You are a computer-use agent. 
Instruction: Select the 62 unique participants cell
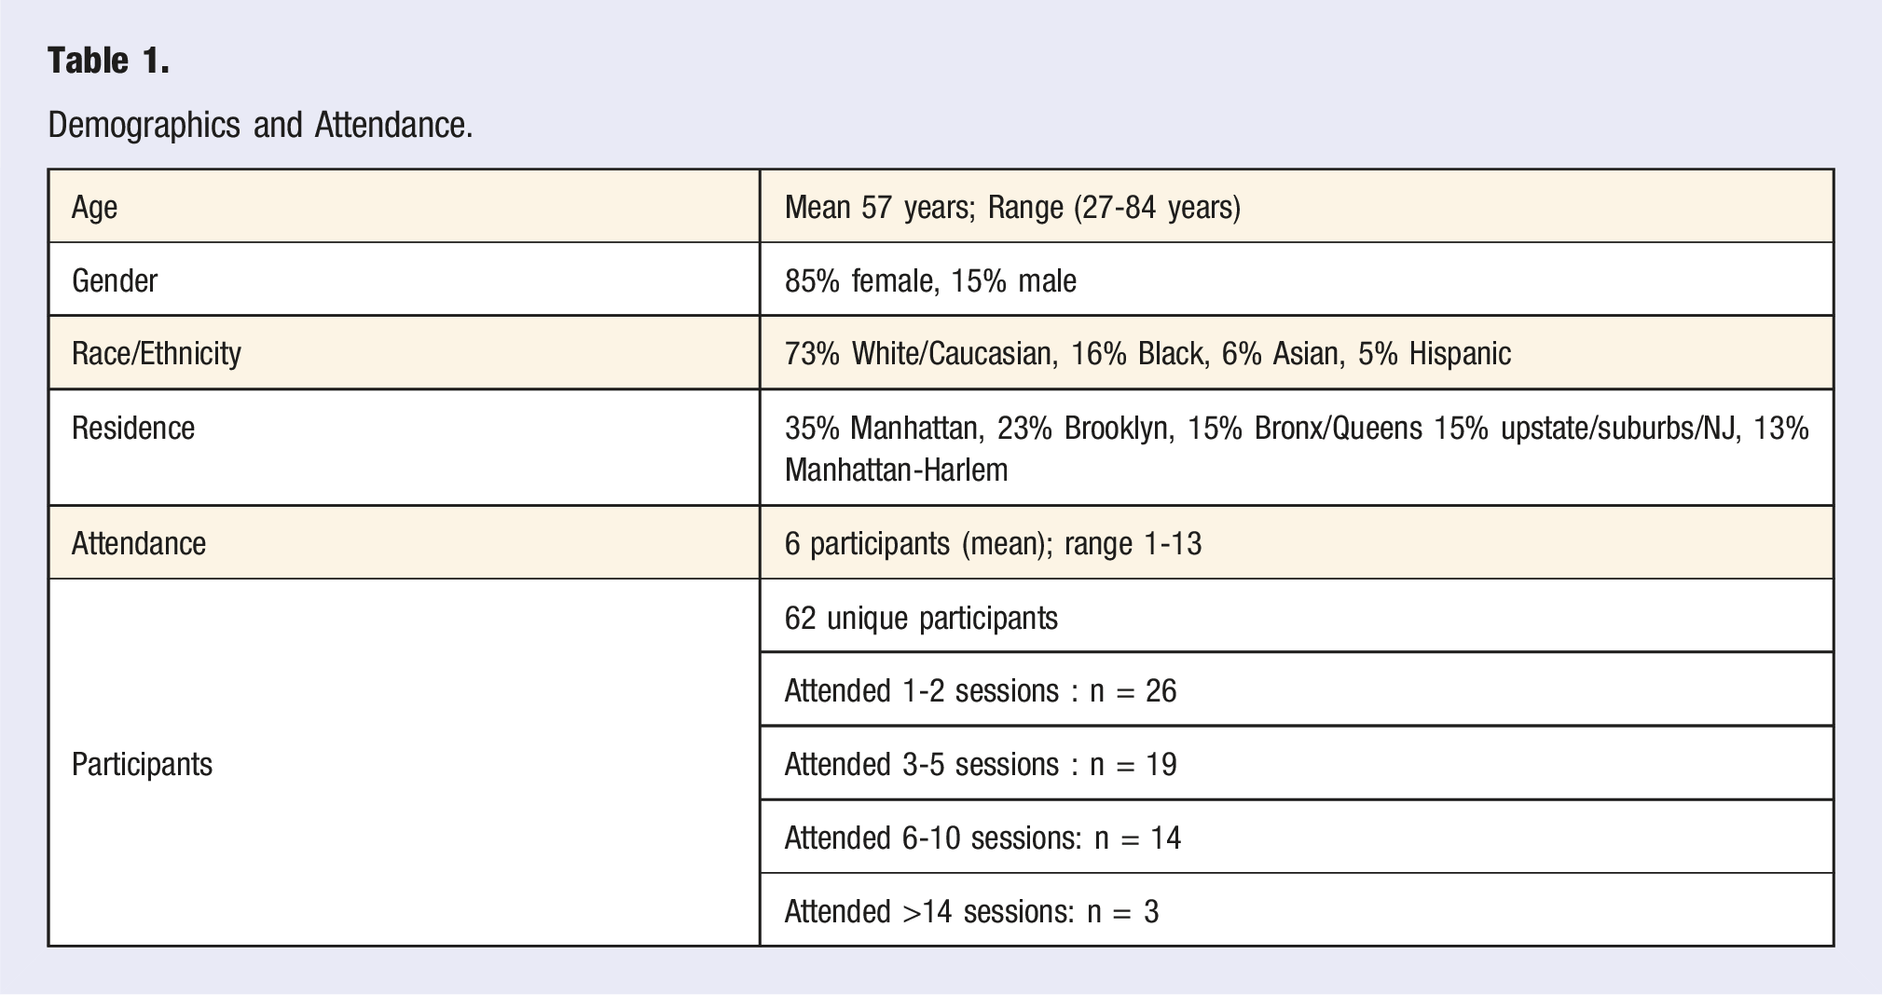pyautogui.click(x=1297, y=617)
